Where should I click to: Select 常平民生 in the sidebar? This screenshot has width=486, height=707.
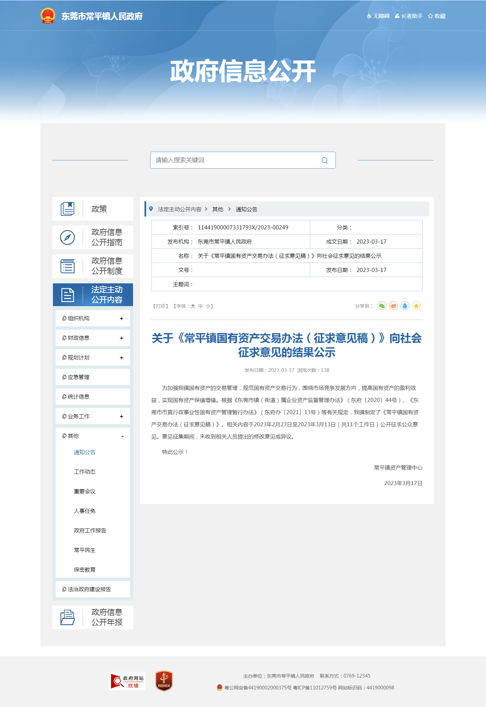[85, 550]
